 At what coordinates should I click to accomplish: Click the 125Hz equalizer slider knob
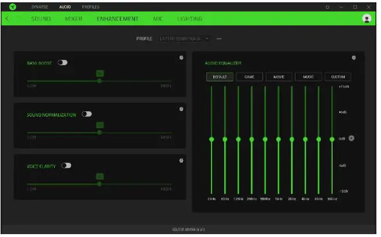tap(239, 140)
